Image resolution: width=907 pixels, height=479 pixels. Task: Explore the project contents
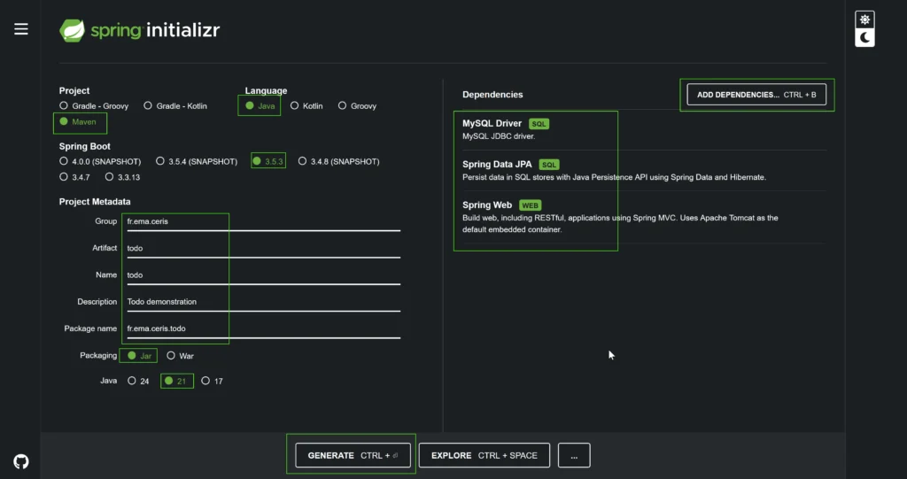tap(485, 455)
